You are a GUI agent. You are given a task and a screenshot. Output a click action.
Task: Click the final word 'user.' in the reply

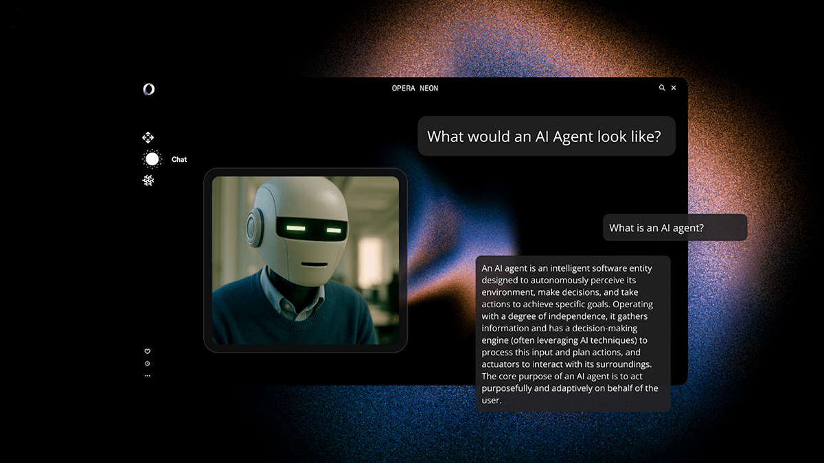click(x=492, y=400)
